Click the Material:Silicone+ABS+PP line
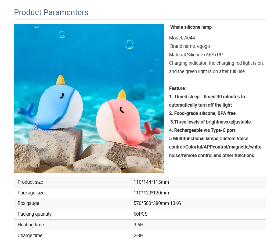The image size is (271, 239). click(196, 55)
